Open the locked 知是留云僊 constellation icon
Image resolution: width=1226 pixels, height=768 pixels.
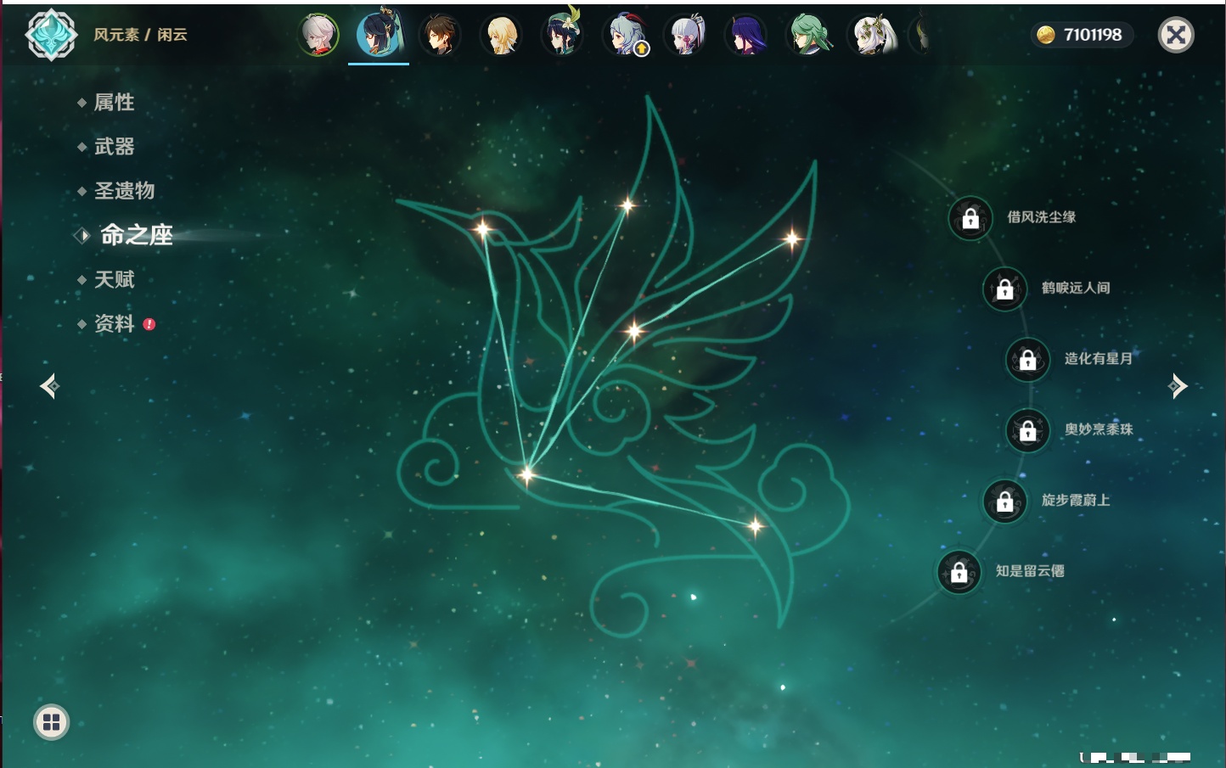(x=959, y=572)
